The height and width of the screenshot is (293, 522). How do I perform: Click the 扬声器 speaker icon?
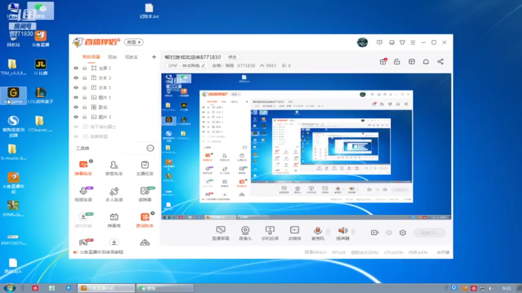coord(342,230)
